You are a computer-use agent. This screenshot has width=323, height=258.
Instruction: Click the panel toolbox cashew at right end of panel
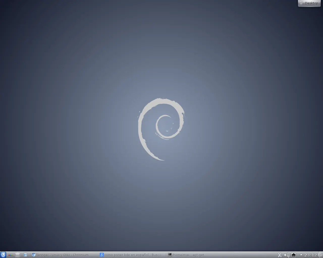pyautogui.click(x=321, y=255)
